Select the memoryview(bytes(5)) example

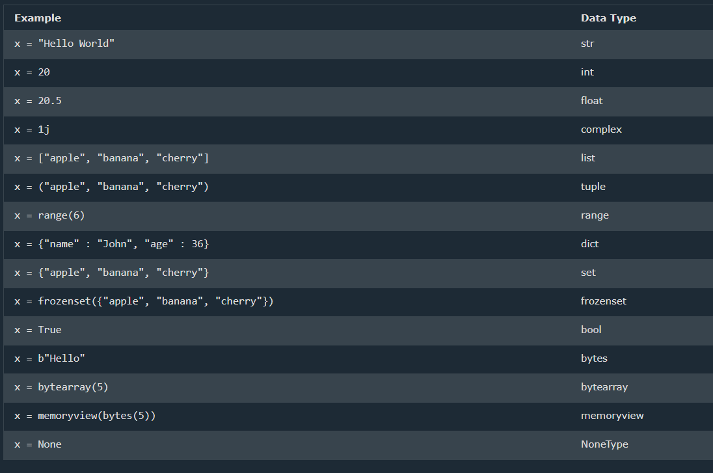85,416
